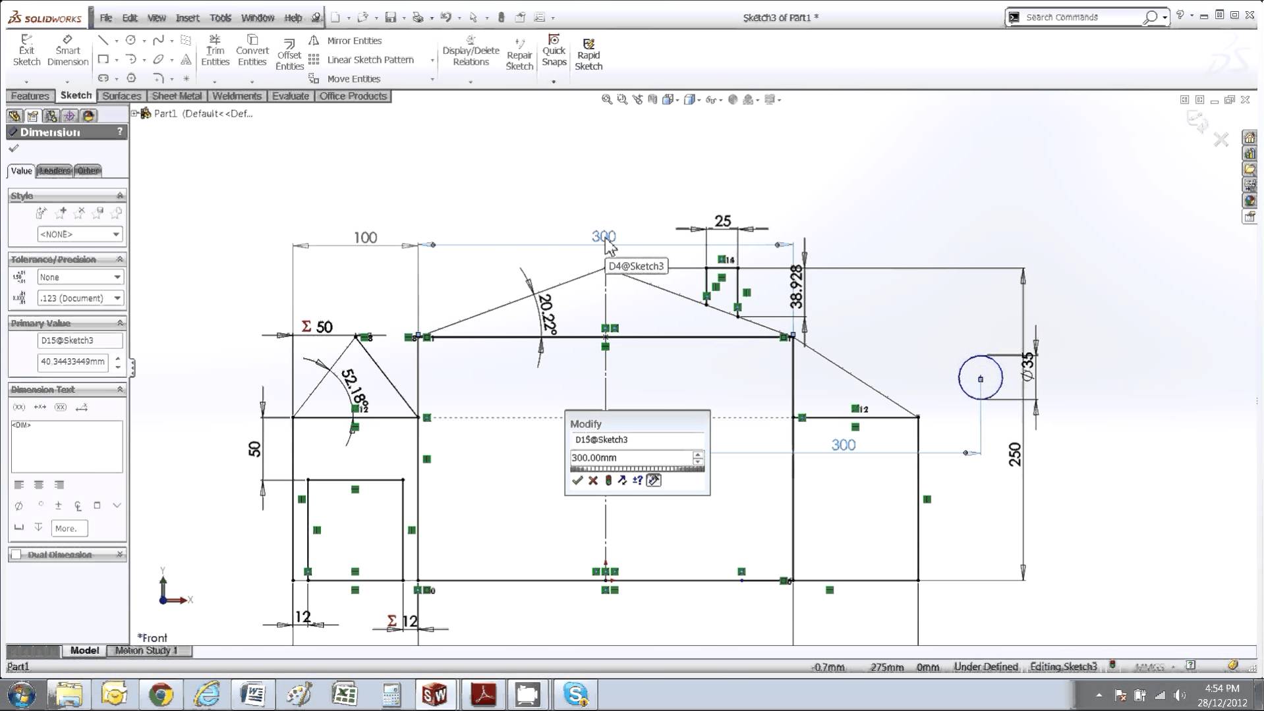Toggle the diameter symbol in Dimension Text

[18, 506]
